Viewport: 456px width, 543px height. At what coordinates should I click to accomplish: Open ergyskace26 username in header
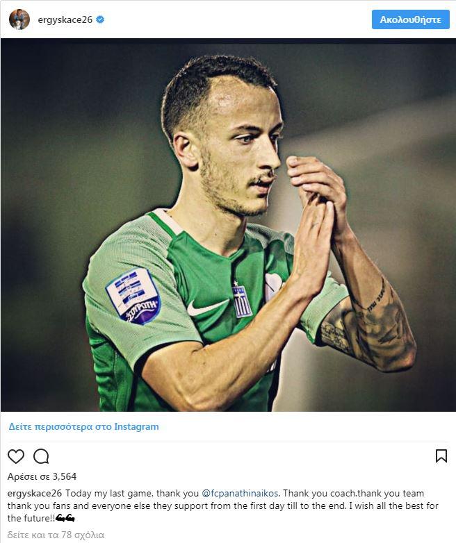coord(65,19)
